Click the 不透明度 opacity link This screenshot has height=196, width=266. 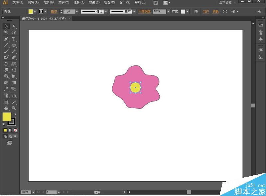click(144, 12)
